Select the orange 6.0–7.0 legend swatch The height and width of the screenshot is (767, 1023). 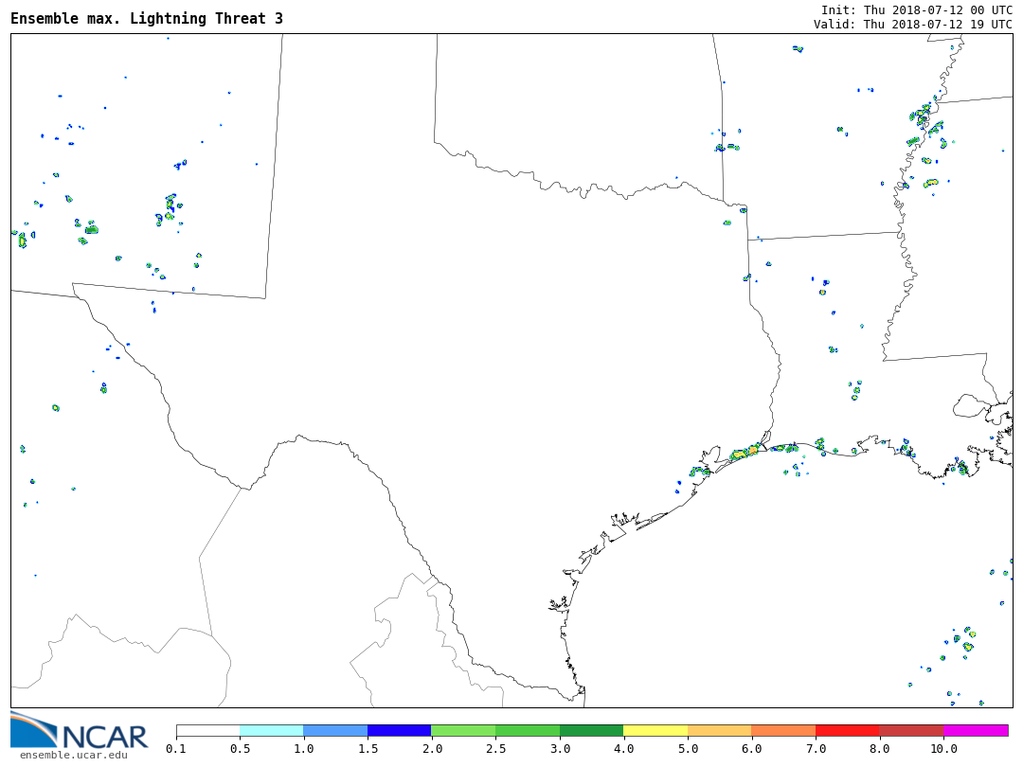(783, 730)
